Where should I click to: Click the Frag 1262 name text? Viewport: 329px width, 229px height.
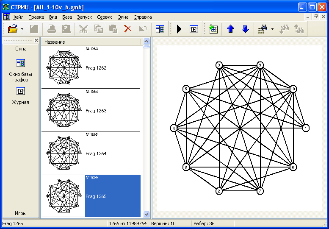point(96,68)
